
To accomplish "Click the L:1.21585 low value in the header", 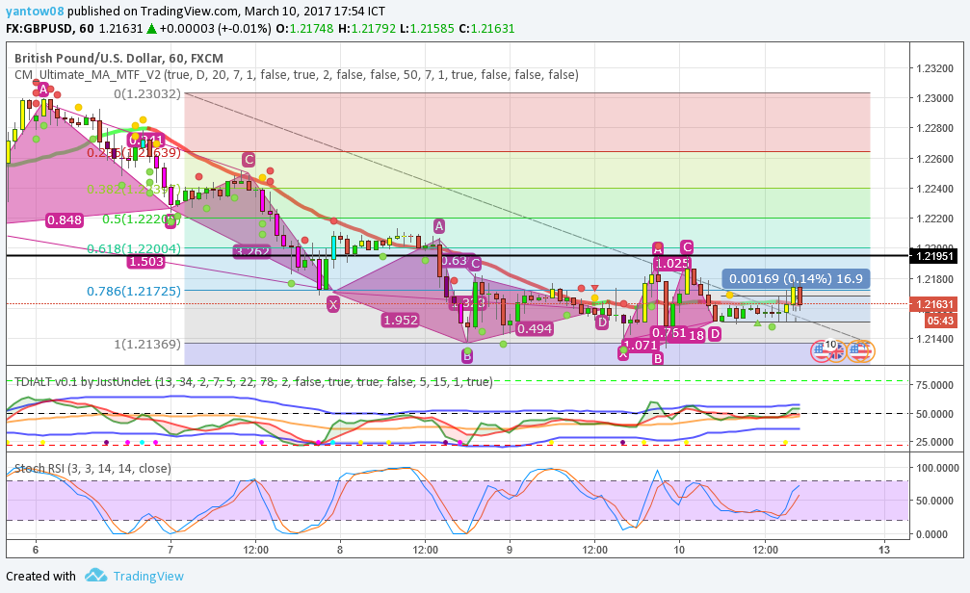I will 427,29.
